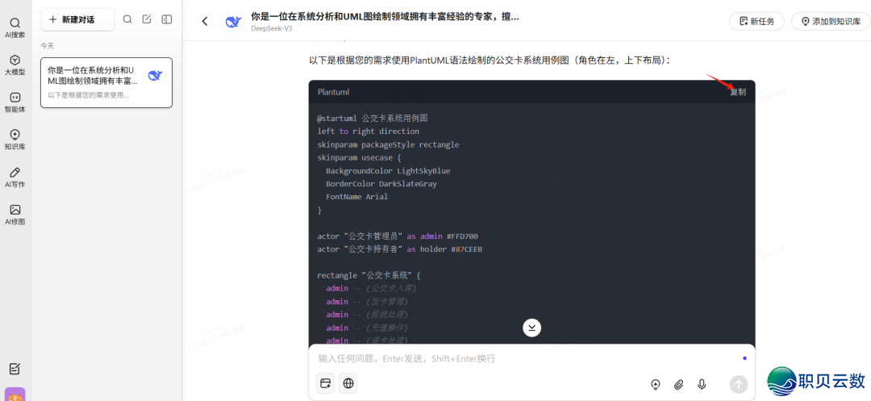
Task: Click 添加到知识库 button
Action: (x=831, y=21)
